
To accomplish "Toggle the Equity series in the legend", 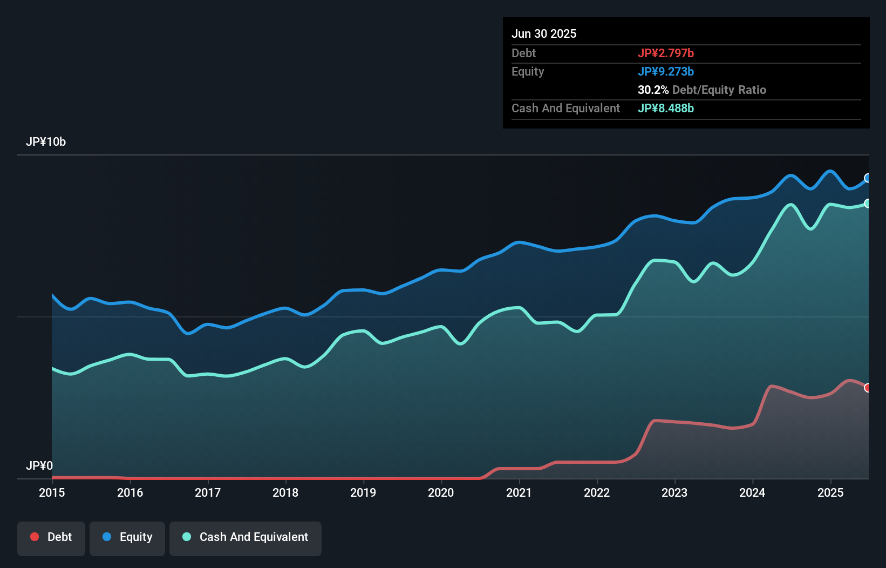I will point(127,537).
